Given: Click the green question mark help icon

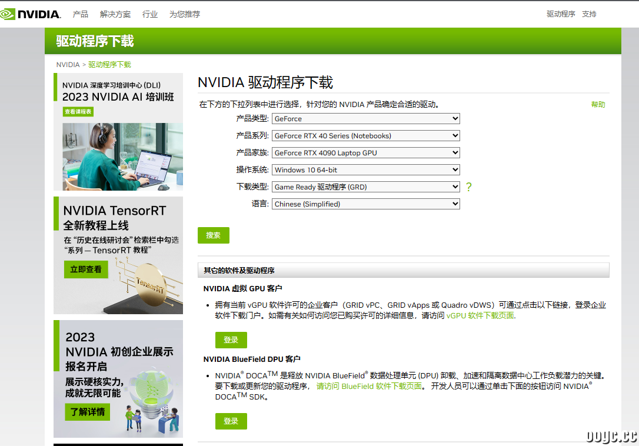Looking at the screenshot, I should [468, 187].
